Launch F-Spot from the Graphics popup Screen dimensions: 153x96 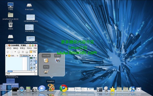point(57,60)
